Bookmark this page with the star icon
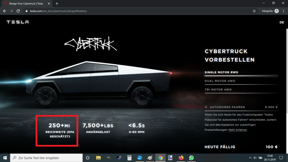 click(x=254, y=11)
